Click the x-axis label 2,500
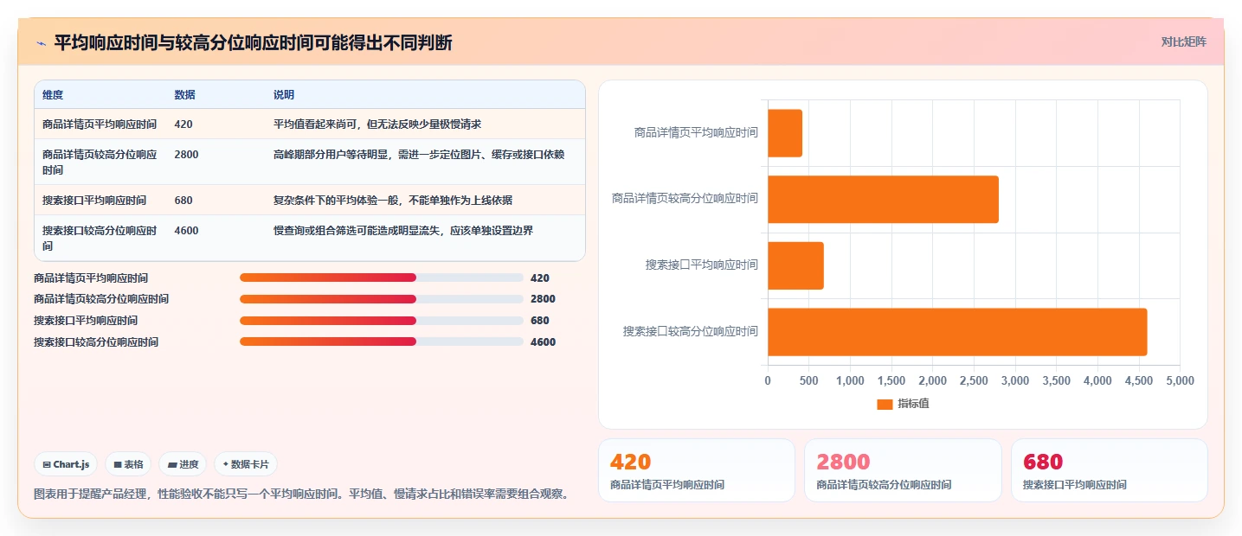The width and height of the screenshot is (1242, 536). [x=974, y=380]
